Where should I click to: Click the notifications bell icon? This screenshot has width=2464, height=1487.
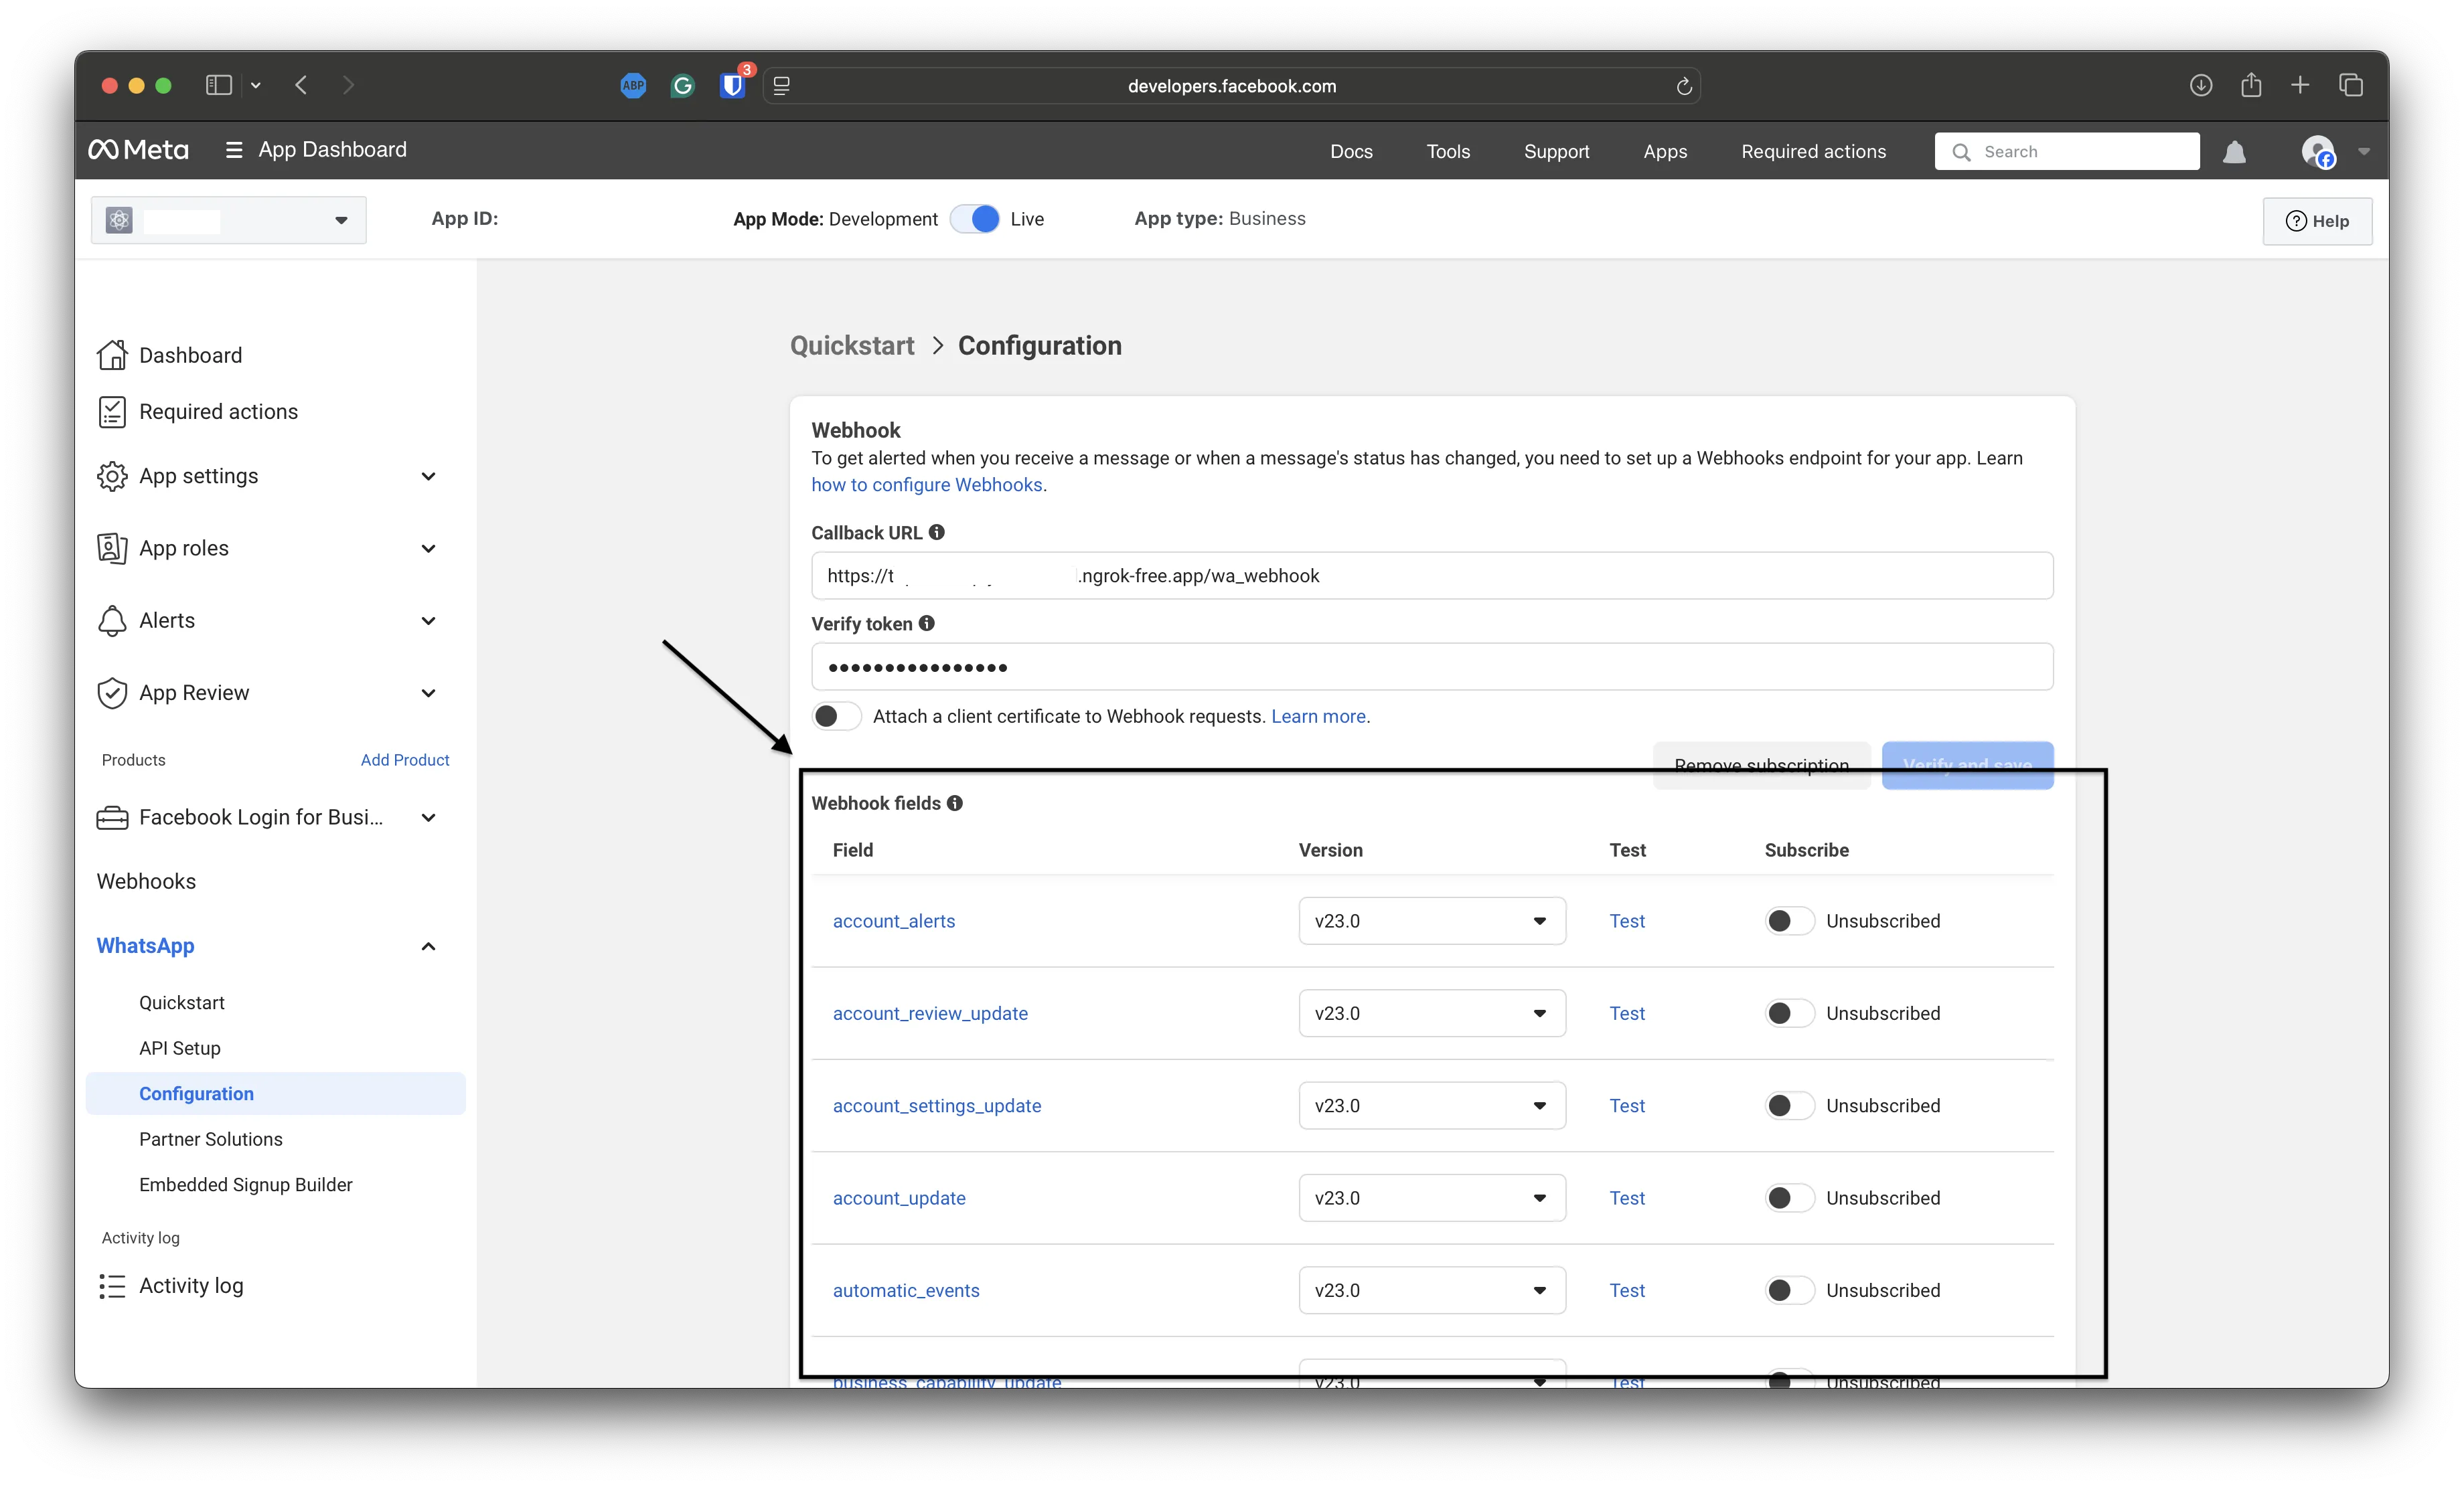2234,152
